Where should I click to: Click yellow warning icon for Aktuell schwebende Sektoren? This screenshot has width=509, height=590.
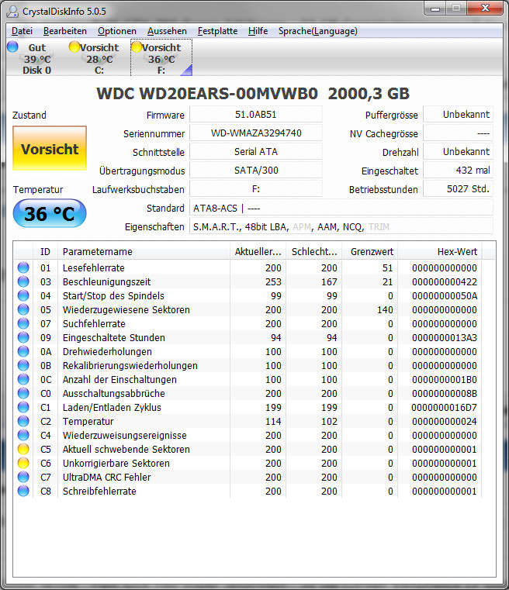click(23, 449)
